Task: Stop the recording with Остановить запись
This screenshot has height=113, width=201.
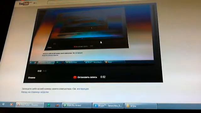Action: click(x=87, y=77)
